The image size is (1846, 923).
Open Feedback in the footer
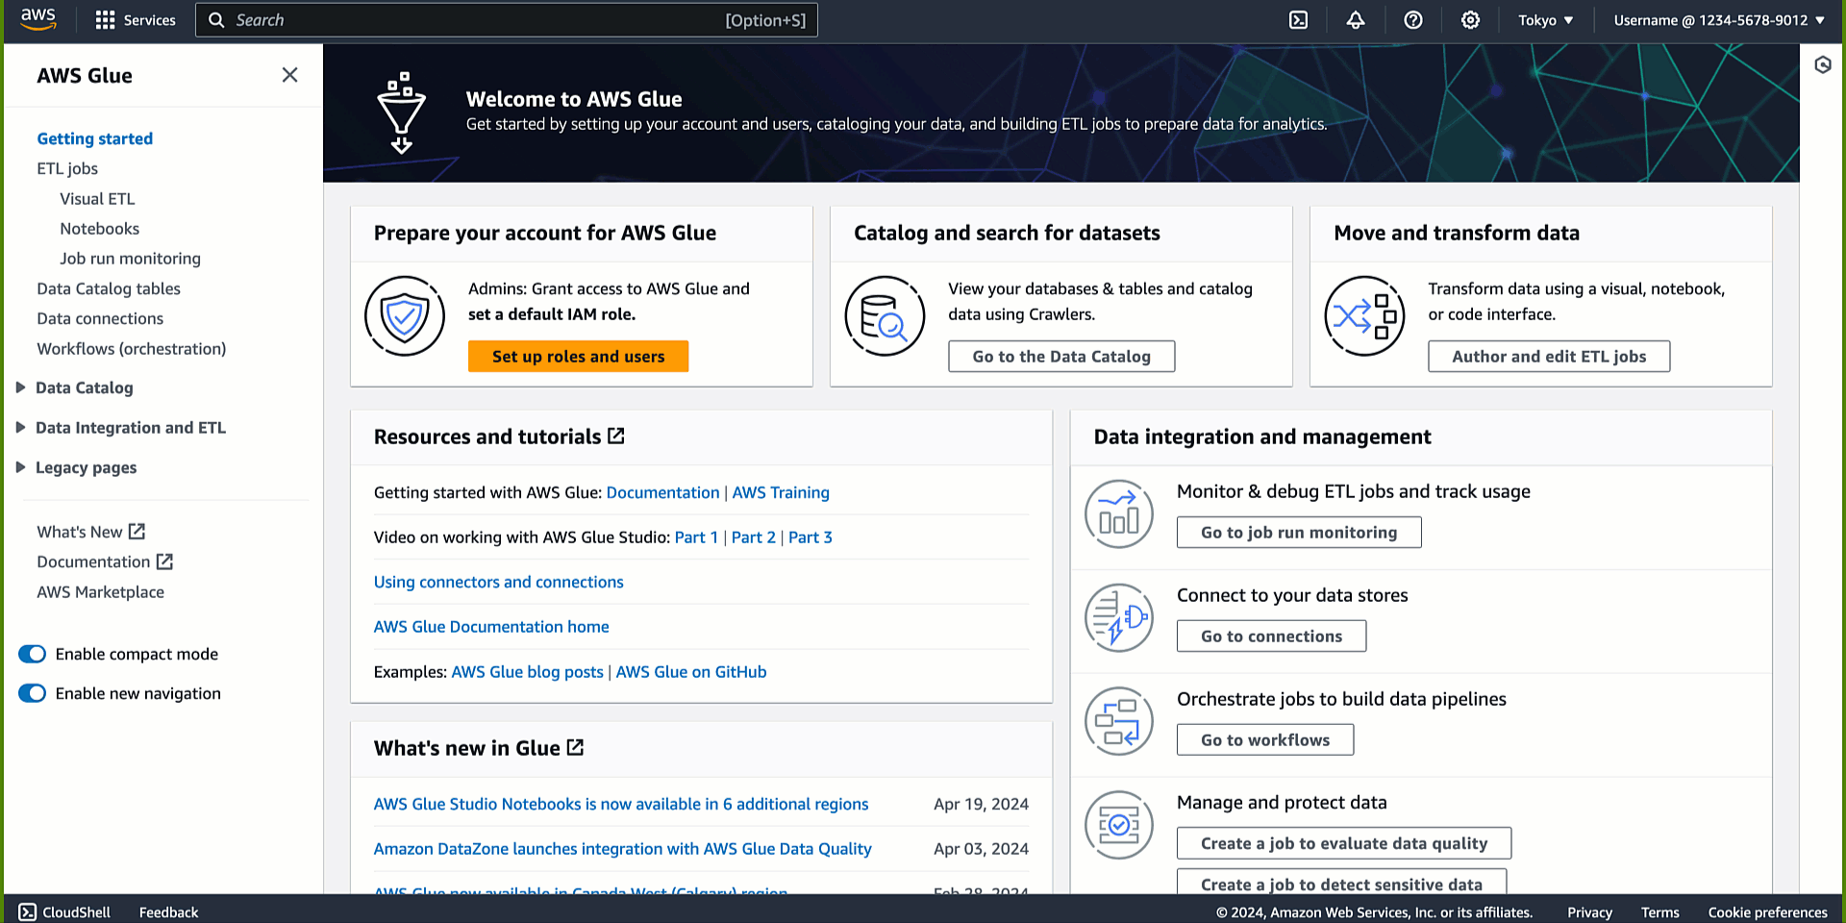(169, 912)
